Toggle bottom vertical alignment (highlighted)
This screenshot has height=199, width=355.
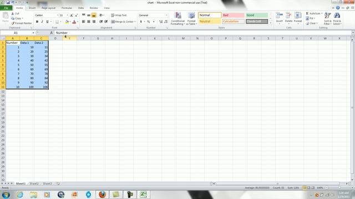pyautogui.click(x=94, y=15)
